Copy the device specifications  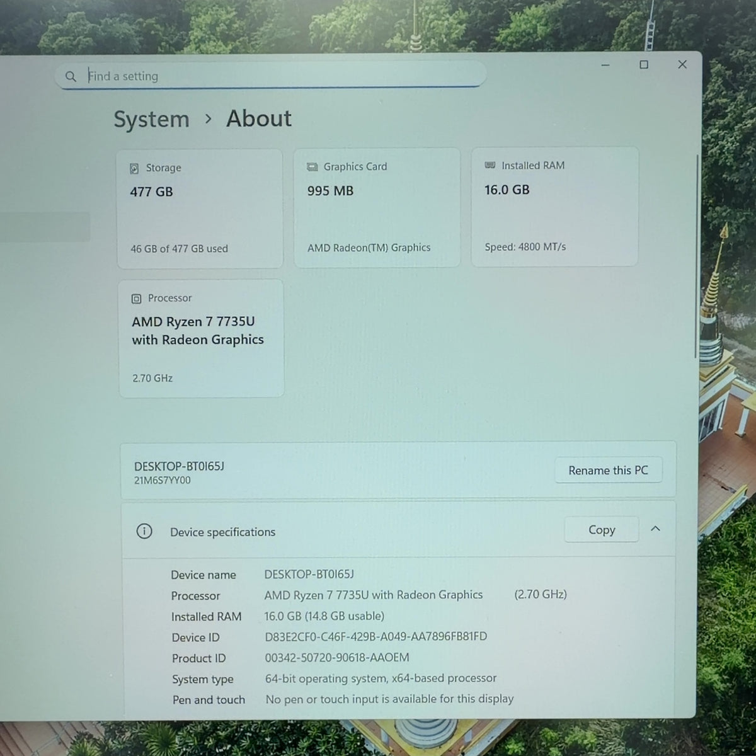602,530
